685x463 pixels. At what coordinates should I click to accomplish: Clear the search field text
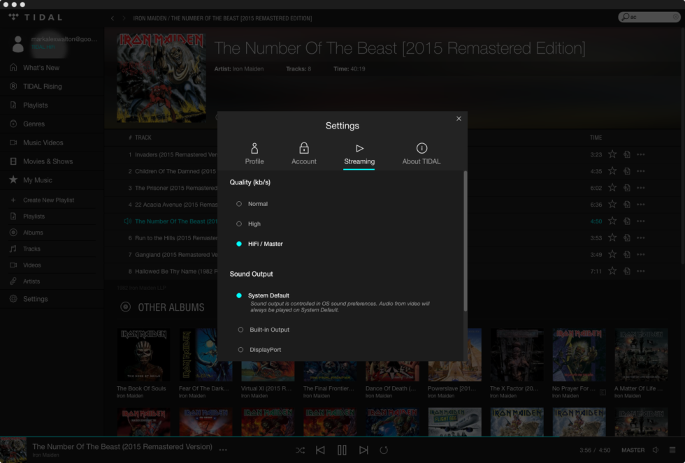(675, 17)
